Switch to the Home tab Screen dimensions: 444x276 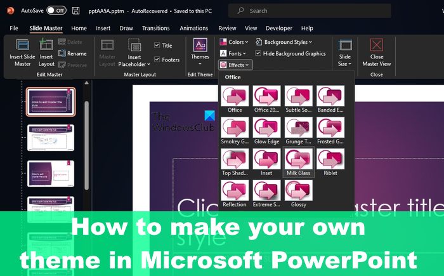tap(79, 28)
